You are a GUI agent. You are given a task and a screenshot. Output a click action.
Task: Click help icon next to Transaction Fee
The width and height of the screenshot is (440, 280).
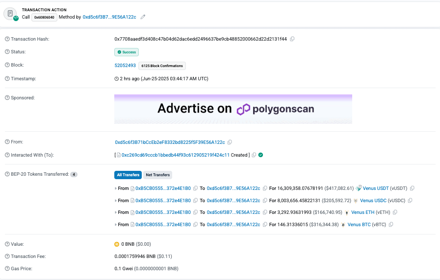click(7, 256)
